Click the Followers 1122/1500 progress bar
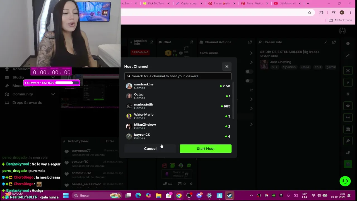Screen dimensions: 357x201 (52, 83)
